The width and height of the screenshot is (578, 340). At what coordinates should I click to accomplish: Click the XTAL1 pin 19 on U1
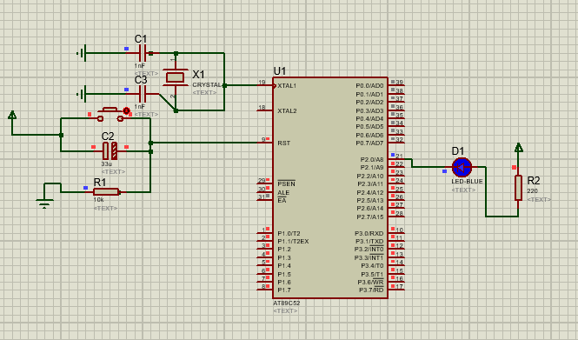tap(266, 85)
